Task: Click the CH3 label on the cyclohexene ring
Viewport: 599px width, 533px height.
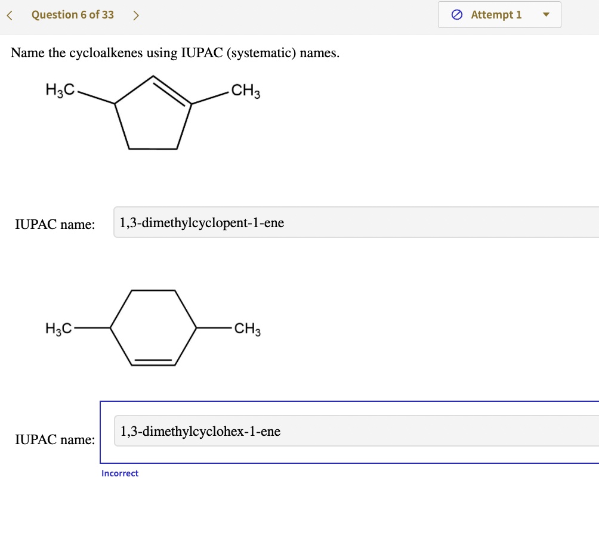Action: 245,328
